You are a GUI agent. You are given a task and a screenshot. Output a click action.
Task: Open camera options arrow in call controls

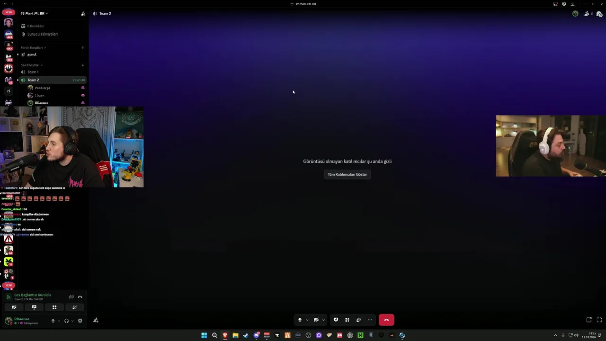tap(323, 320)
